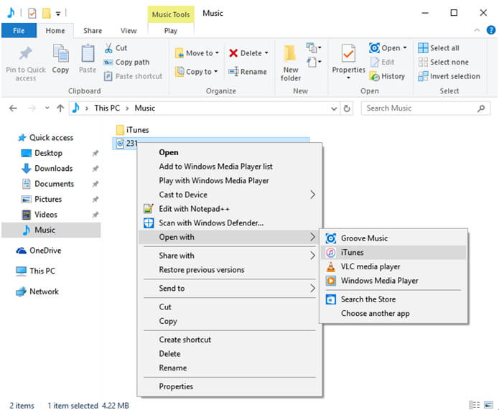Expand the Move to dropdown
Image resolution: width=499 pixels, height=410 pixels.
click(x=217, y=53)
